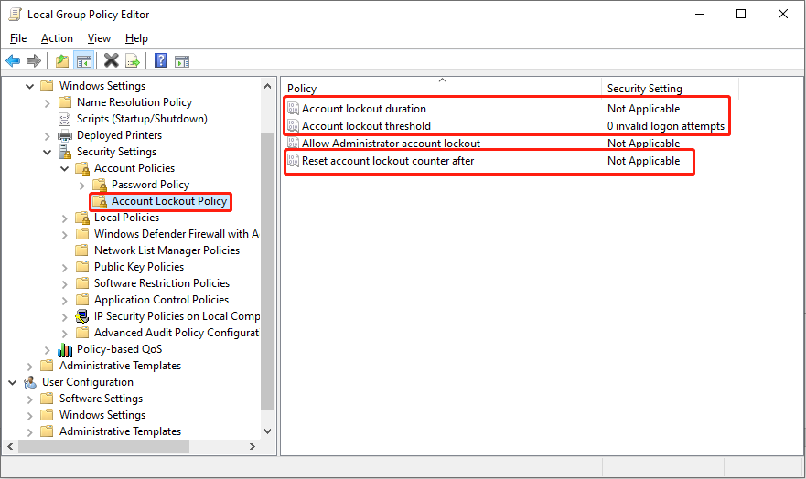This screenshot has height=479, width=806.
Task: Go up one level with toolbar icon
Action: click(62, 61)
